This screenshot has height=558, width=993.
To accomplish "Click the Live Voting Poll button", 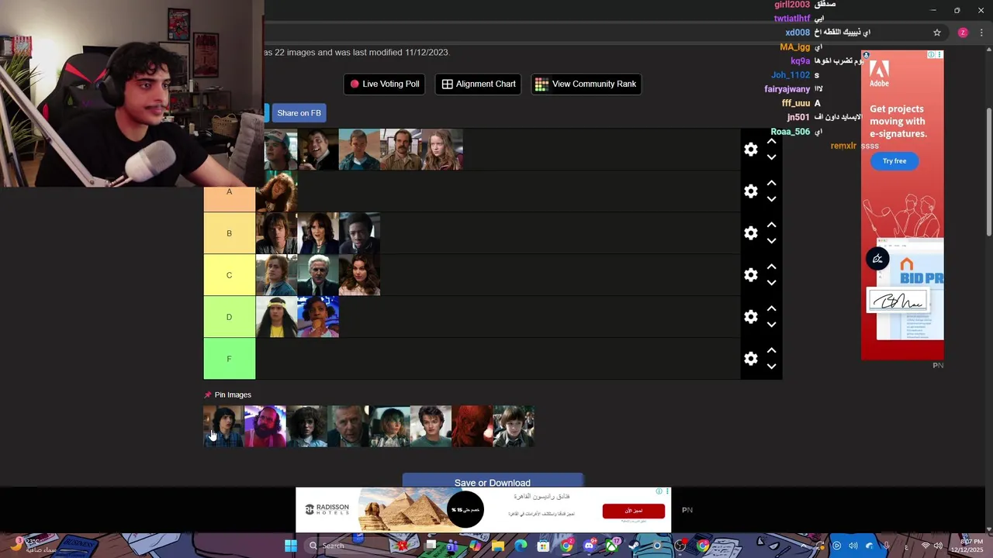I will click(384, 84).
